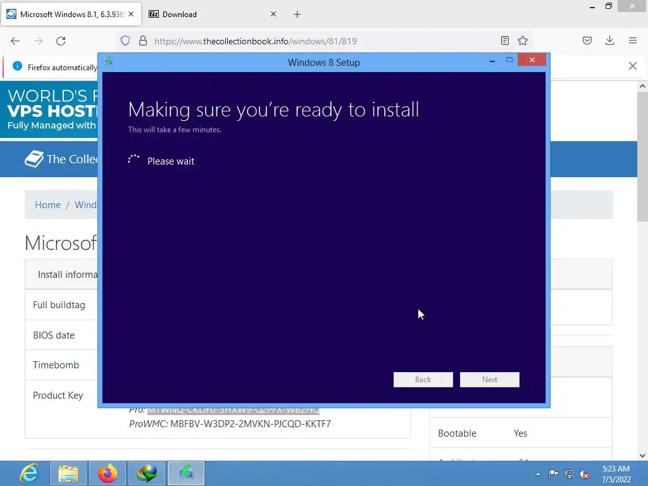
Task: Click the Full buildtag row label
Action: pos(59,305)
